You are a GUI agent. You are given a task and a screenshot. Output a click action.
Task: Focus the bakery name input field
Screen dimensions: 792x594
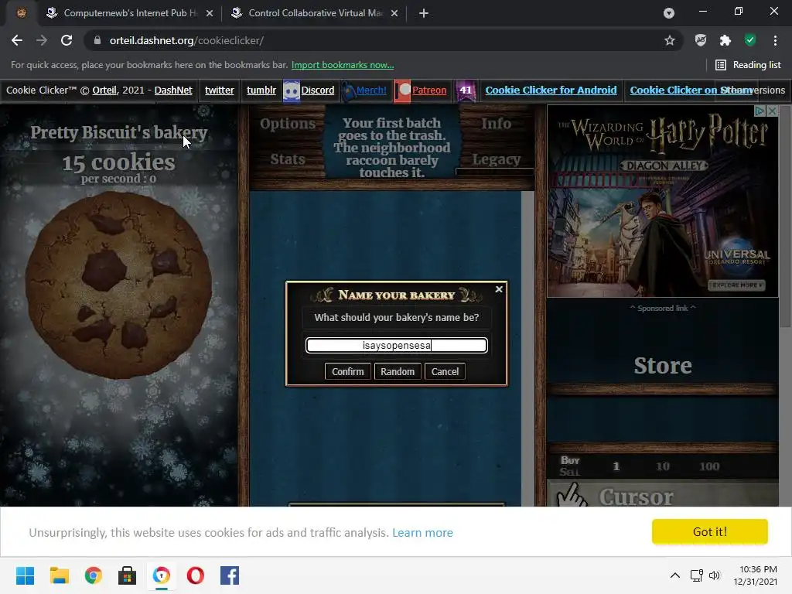click(397, 345)
